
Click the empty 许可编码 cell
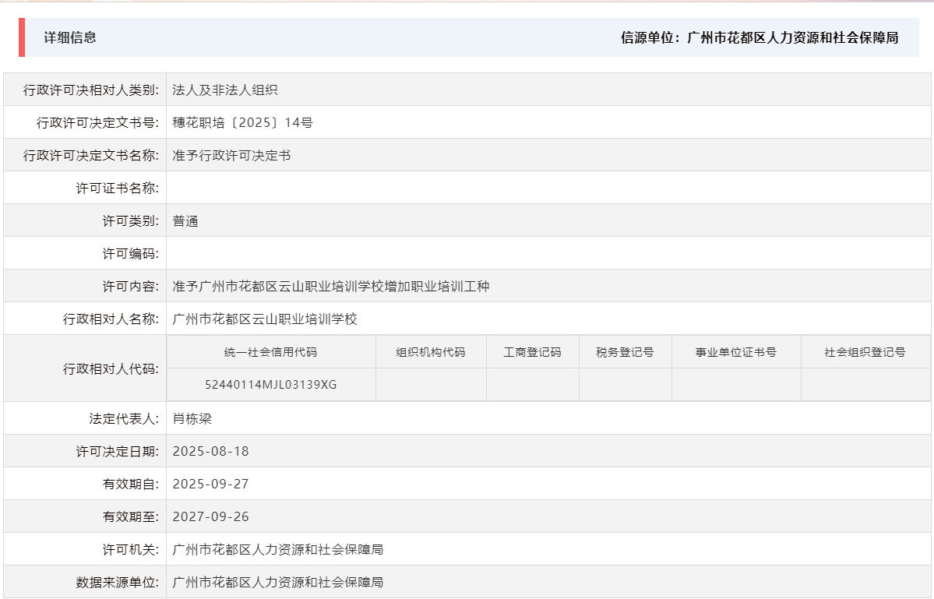312,252
